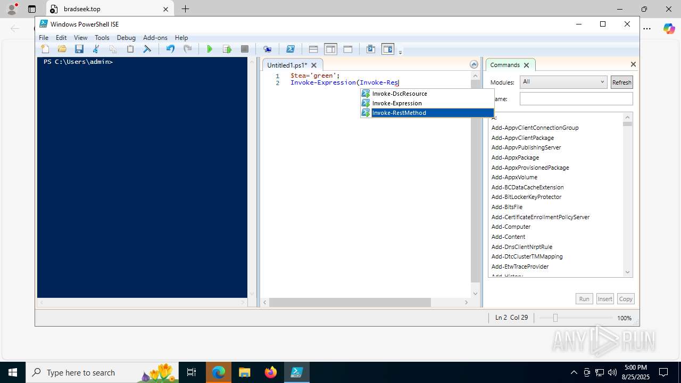Select the Commands add-on tab
Image resolution: width=681 pixels, height=383 pixels.
tap(505, 65)
